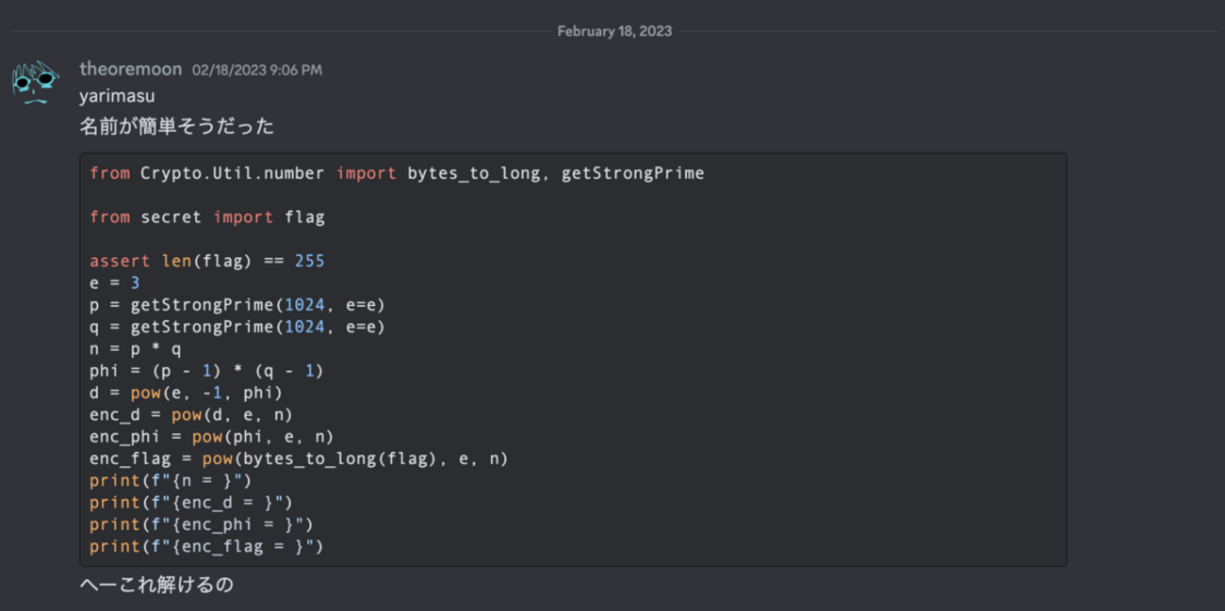Screen dimensions: 1225x611
Task: Click the "phi = (p - 1) * (q - 1)" line
Action: tap(206, 371)
